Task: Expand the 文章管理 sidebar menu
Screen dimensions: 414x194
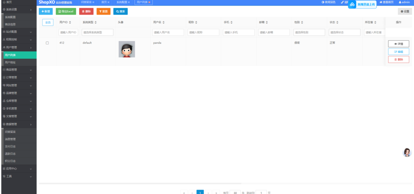Action: [x=19, y=116]
